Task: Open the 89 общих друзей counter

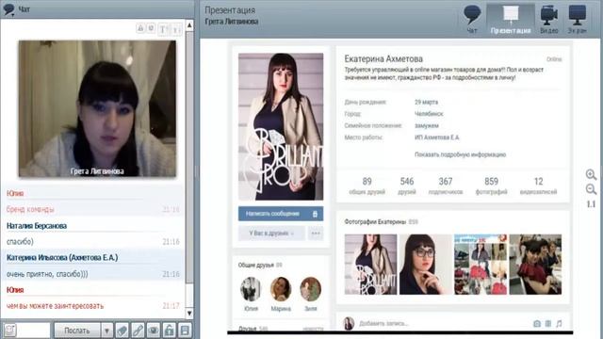Action: coord(367,186)
